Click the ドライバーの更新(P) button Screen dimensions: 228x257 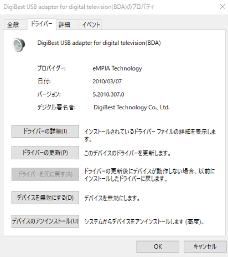pyautogui.click(x=45, y=153)
